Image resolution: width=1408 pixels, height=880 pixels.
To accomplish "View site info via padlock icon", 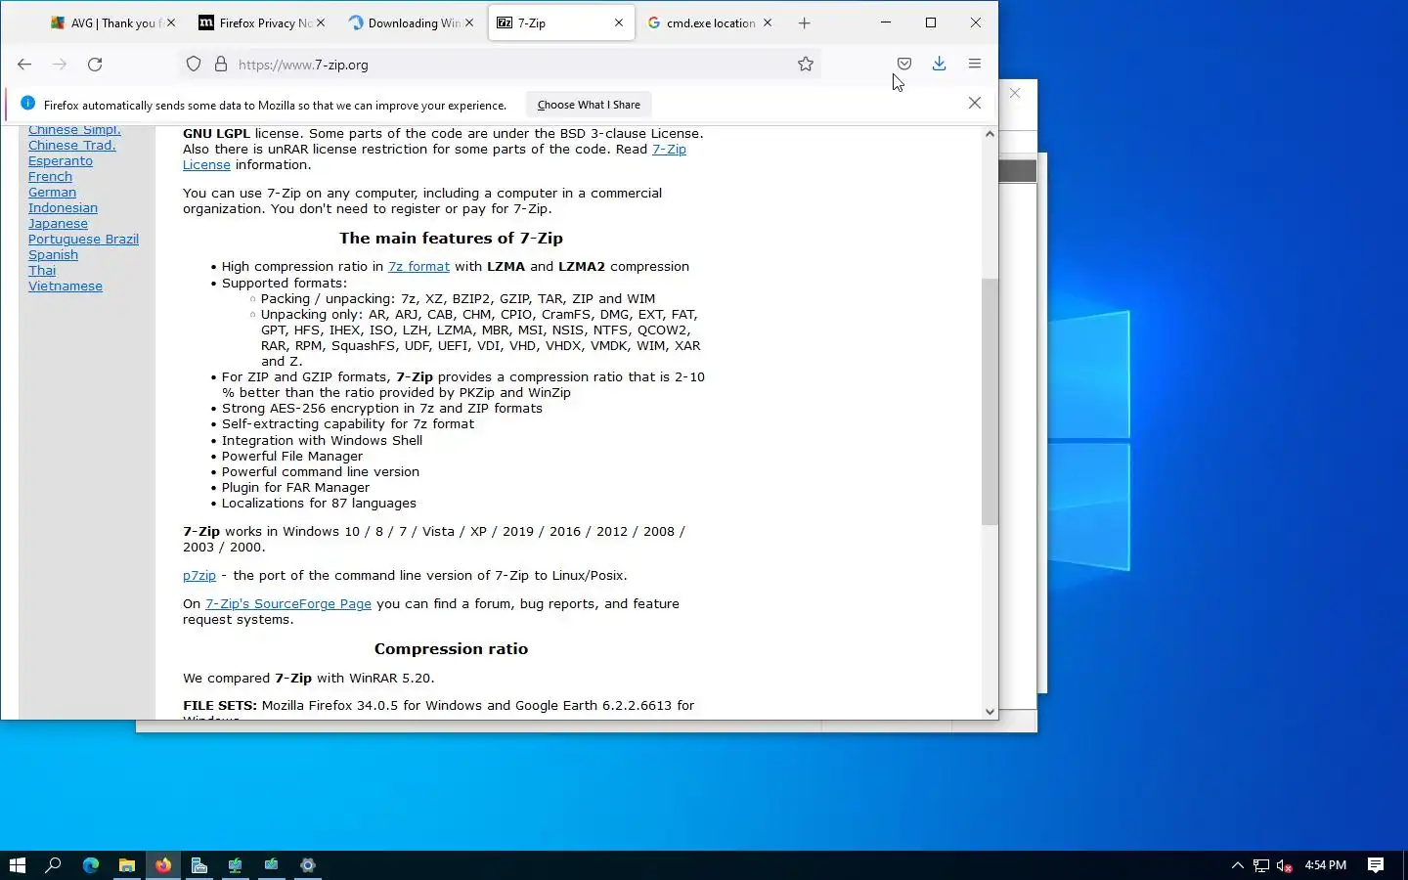I will point(221,65).
